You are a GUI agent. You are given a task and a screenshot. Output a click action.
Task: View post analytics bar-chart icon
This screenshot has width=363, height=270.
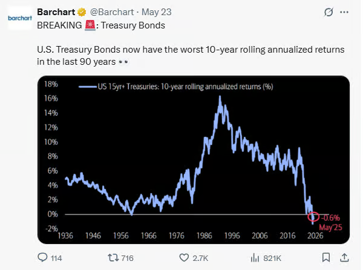tap(255, 257)
